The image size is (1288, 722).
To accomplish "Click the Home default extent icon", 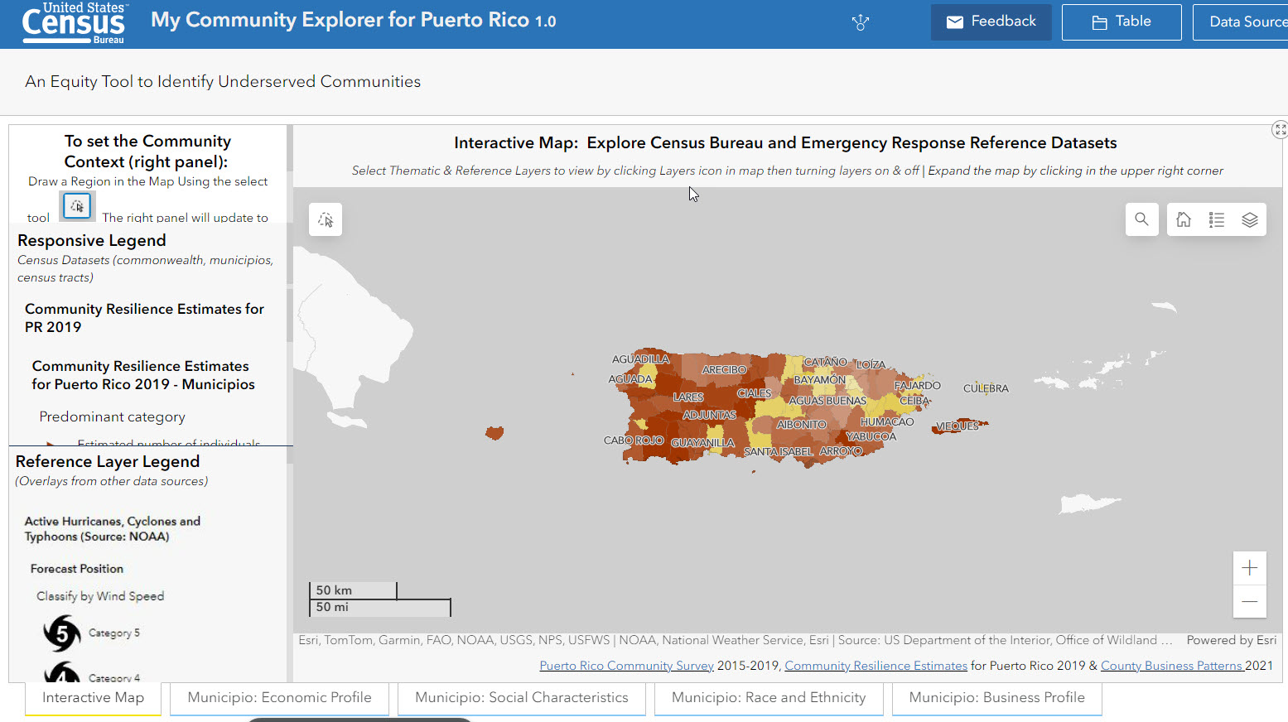I will (x=1183, y=219).
